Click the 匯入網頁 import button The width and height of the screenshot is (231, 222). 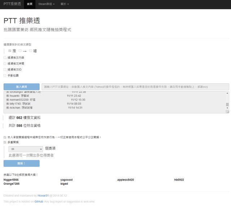22,87
